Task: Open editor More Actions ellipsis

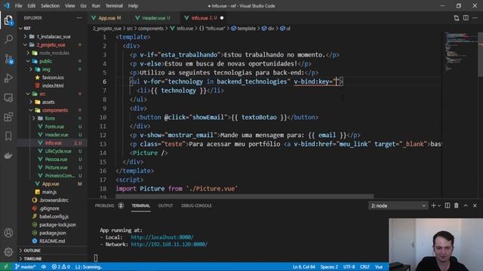Action: coord(475,18)
